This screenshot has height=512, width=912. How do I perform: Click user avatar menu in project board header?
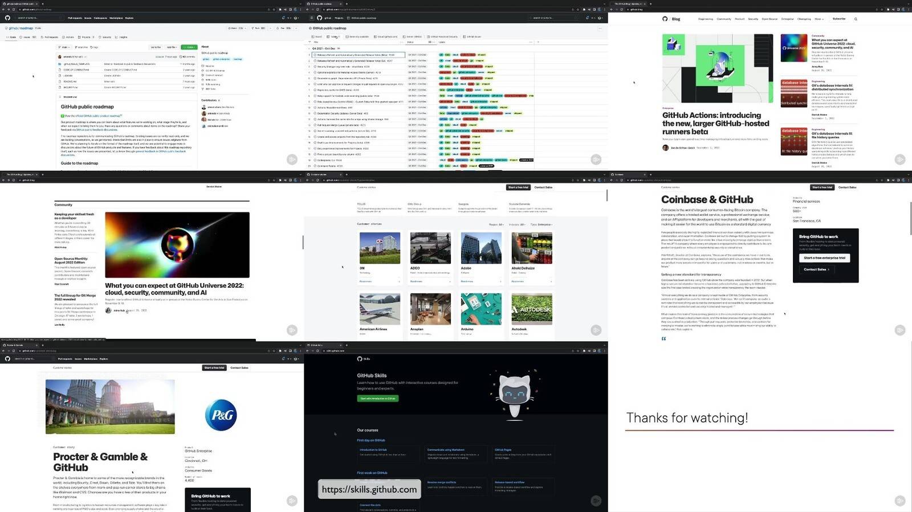pos(600,18)
